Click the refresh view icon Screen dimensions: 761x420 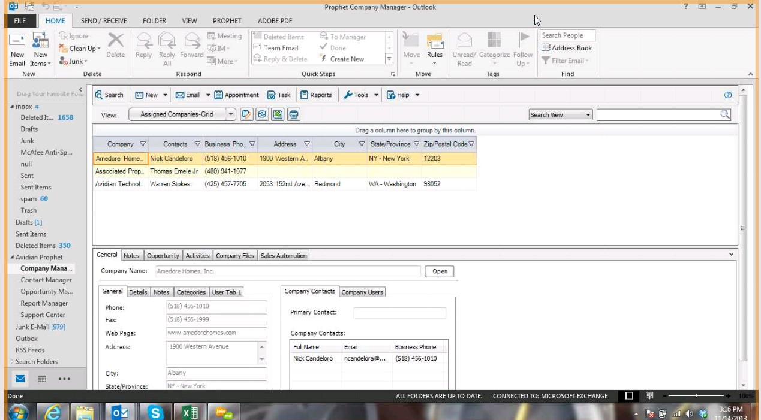pos(263,114)
